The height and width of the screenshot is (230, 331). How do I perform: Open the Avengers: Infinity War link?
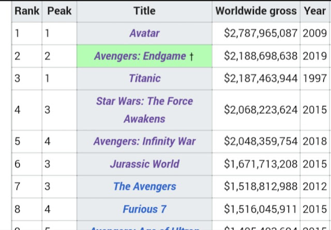[144, 141]
